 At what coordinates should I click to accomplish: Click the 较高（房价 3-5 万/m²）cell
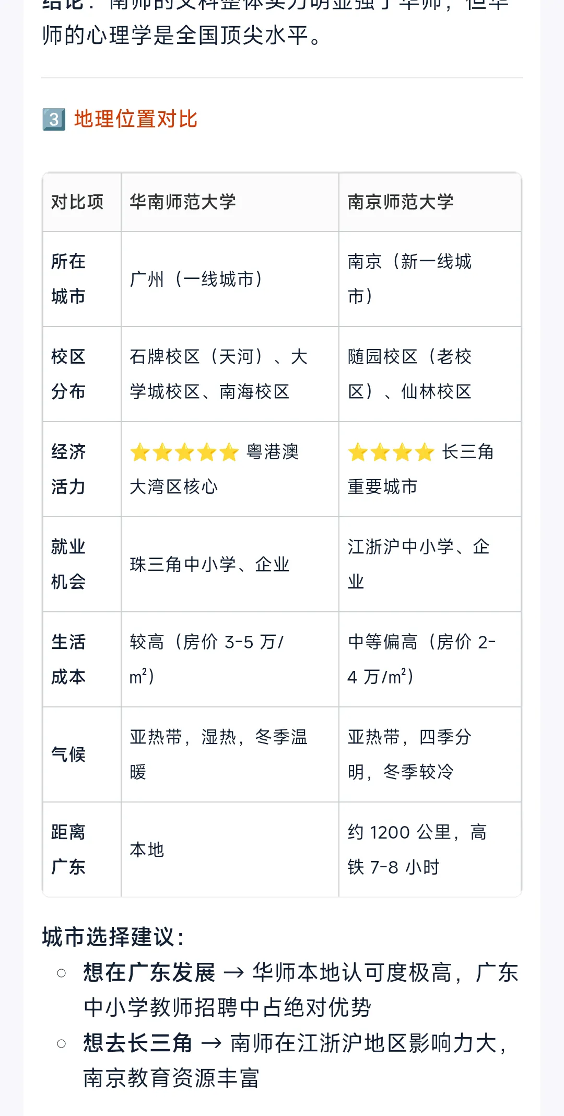pyautogui.click(x=230, y=659)
